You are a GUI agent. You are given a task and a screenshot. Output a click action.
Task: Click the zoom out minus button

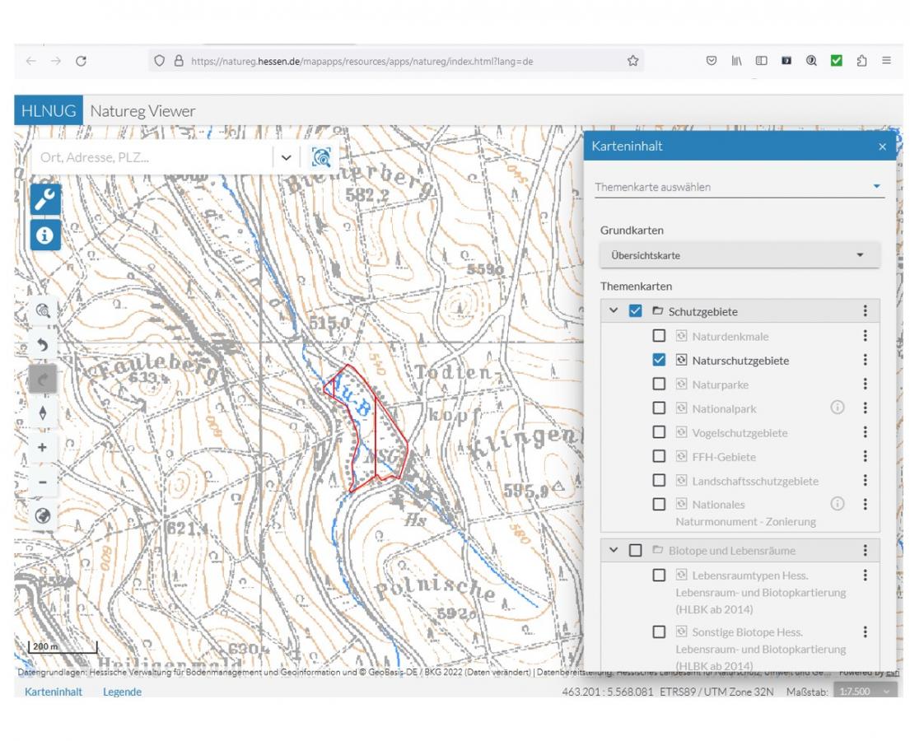43,482
